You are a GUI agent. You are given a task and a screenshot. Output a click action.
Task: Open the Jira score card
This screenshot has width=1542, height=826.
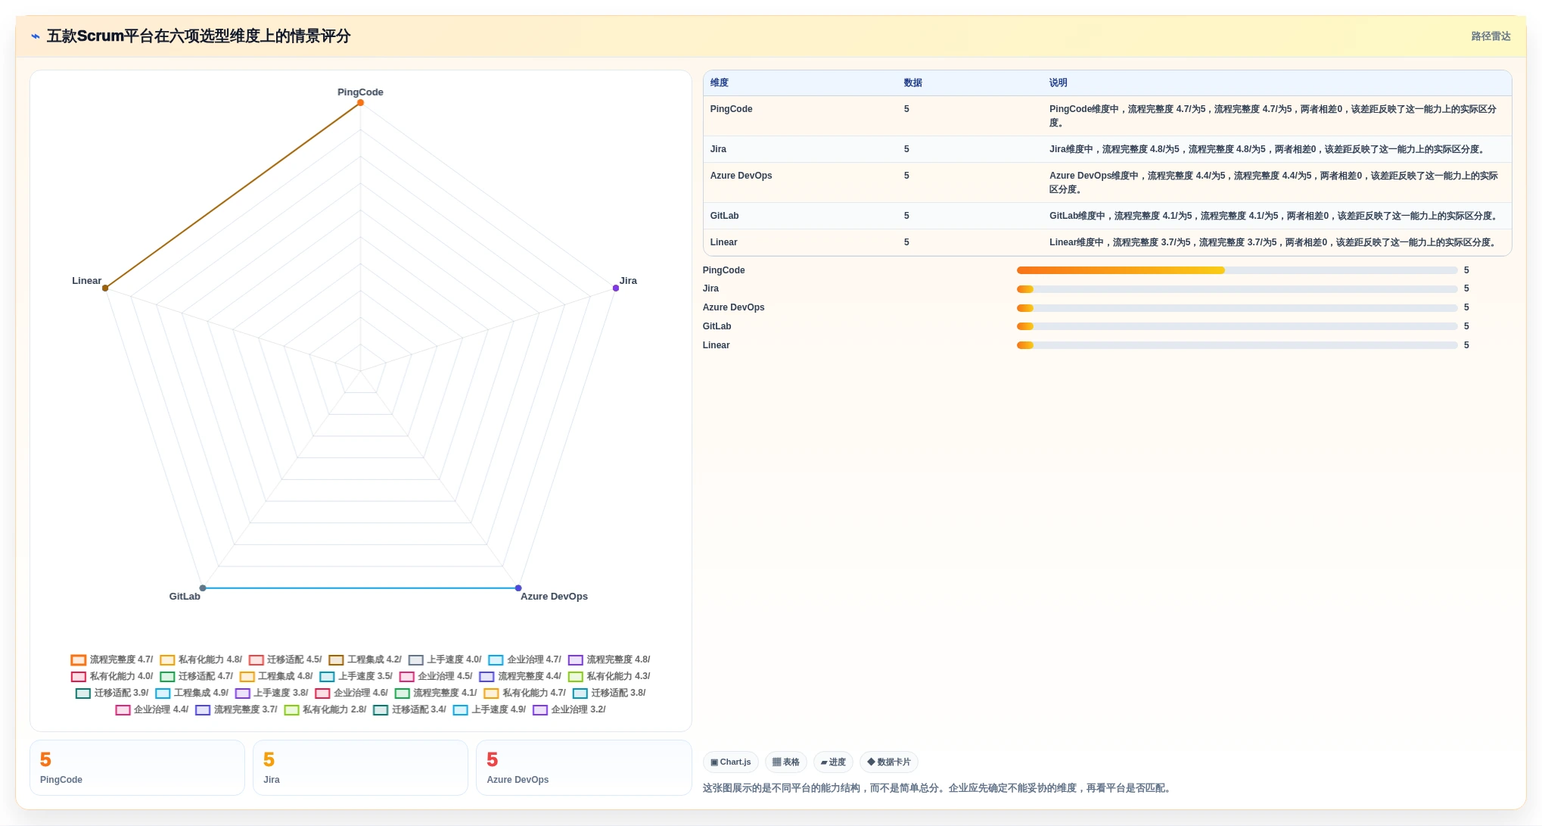[361, 768]
